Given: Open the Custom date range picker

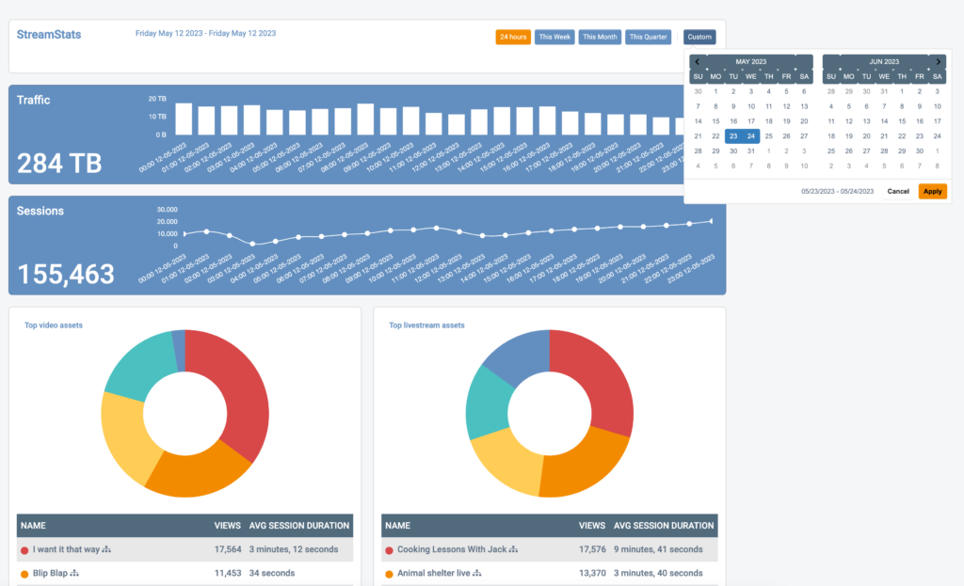Looking at the screenshot, I should tap(699, 37).
